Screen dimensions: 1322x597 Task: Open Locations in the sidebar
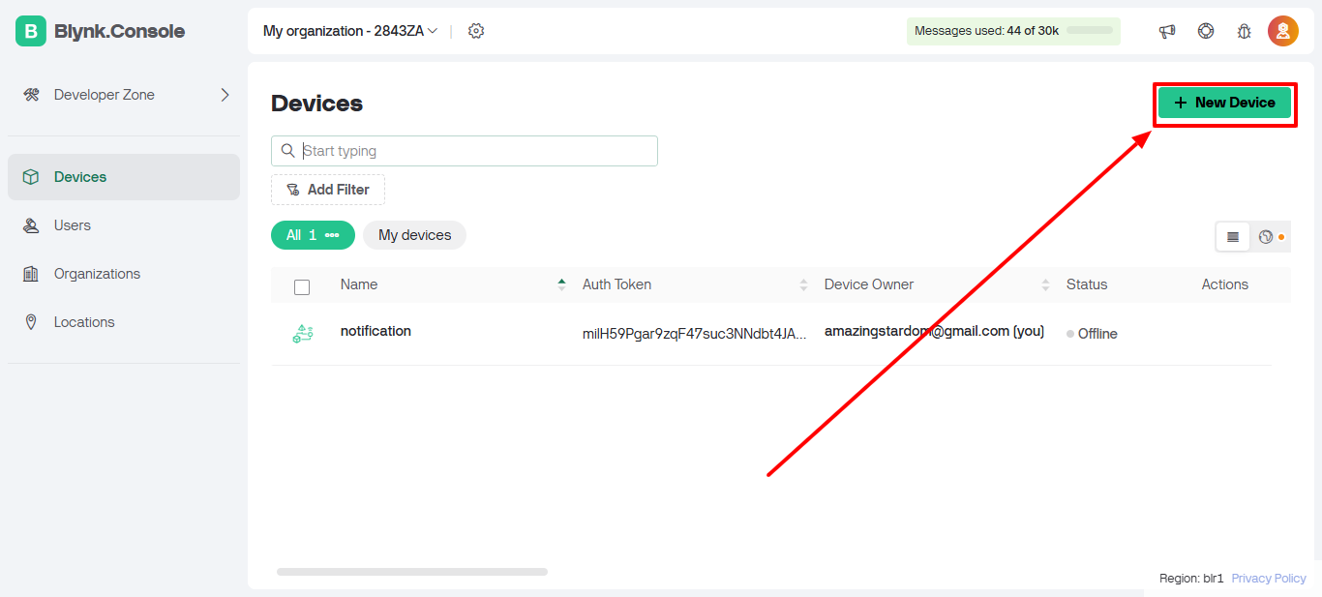pos(124,322)
